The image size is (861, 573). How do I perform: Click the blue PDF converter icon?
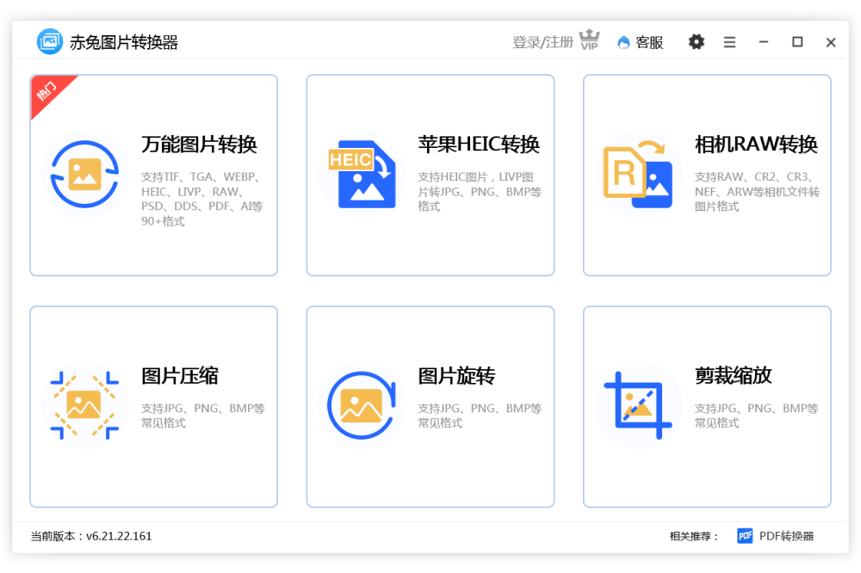click(x=745, y=536)
